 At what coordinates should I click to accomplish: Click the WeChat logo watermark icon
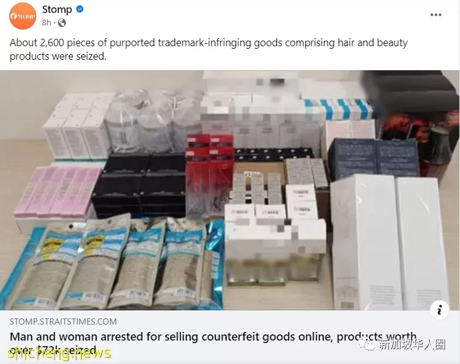point(366,344)
